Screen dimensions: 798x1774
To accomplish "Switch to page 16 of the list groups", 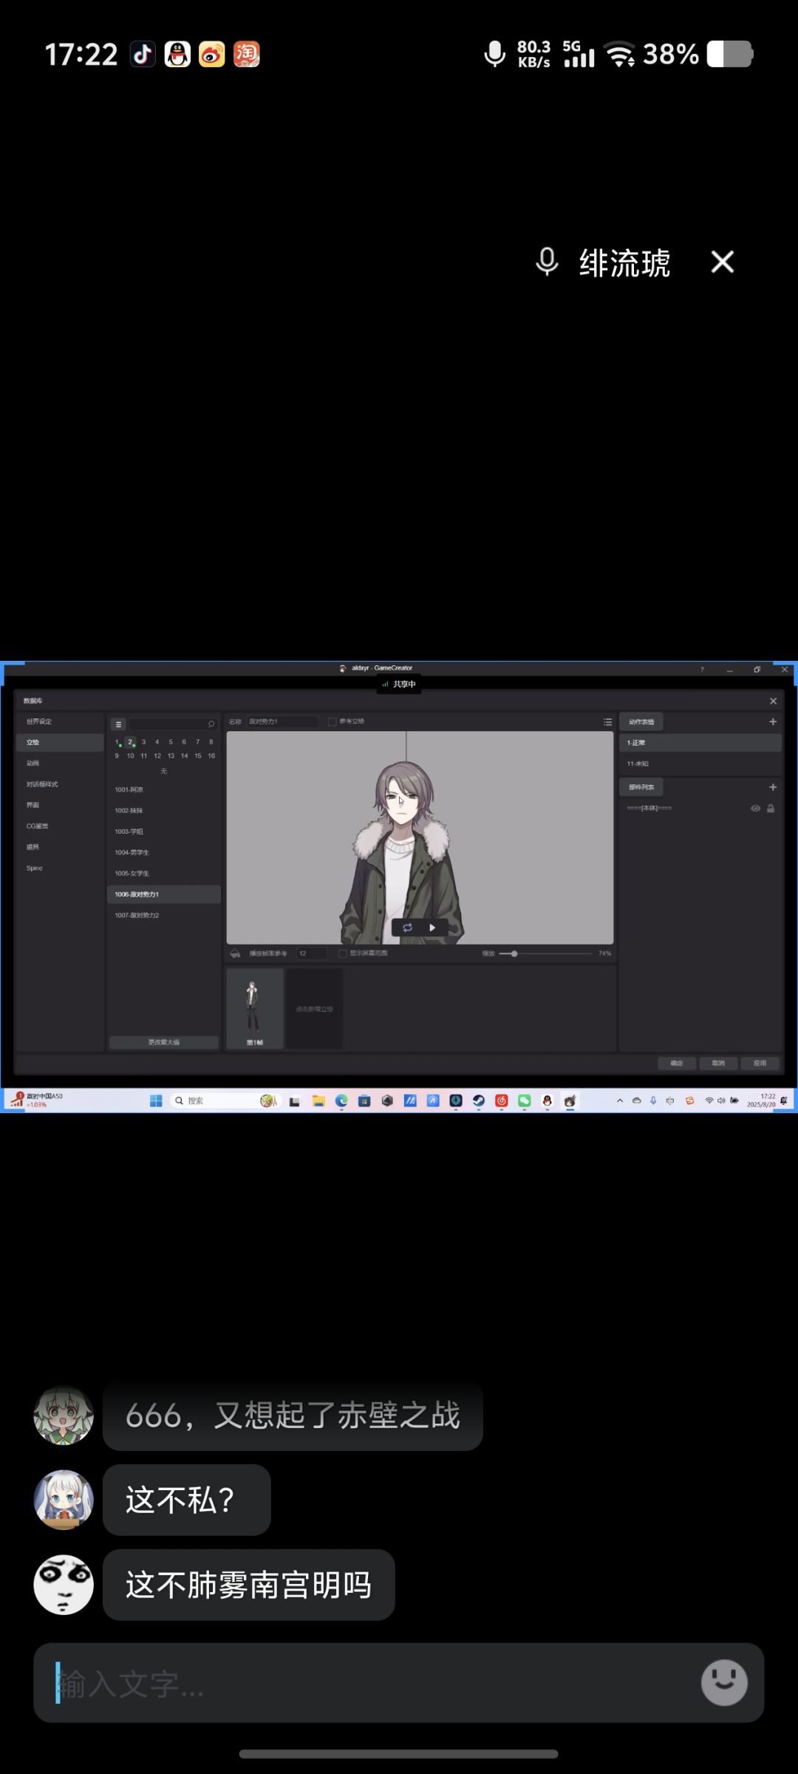I will pos(211,755).
